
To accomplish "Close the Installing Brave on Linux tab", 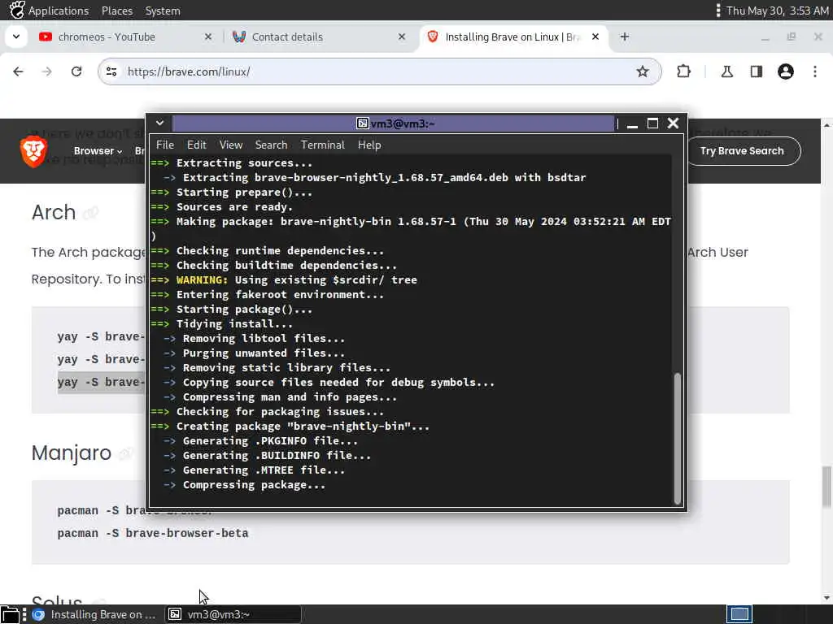I will pos(595,37).
